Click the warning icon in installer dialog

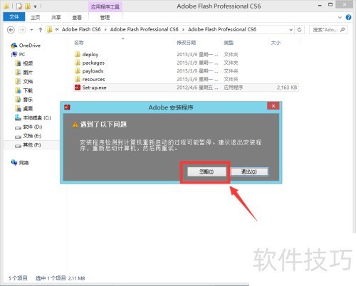(75, 125)
